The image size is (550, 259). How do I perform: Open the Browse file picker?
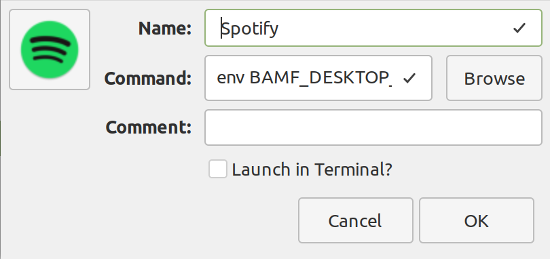(x=494, y=78)
